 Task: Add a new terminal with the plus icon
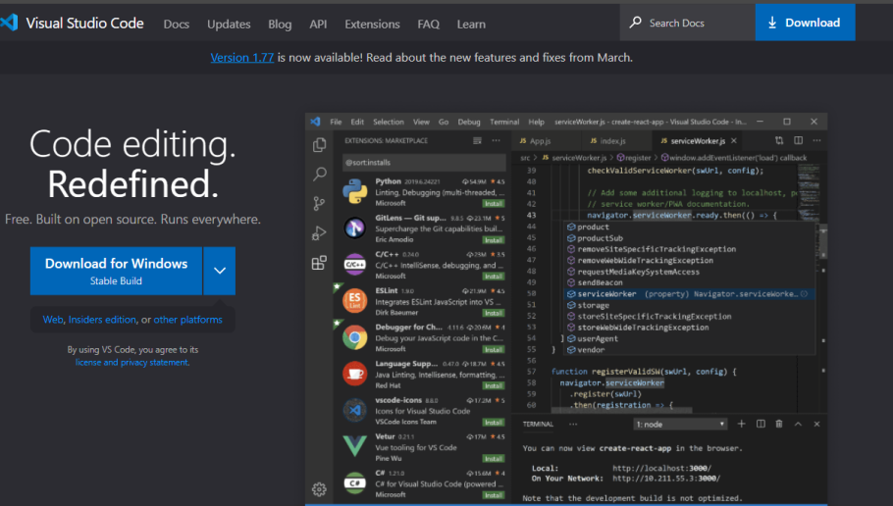tap(741, 424)
